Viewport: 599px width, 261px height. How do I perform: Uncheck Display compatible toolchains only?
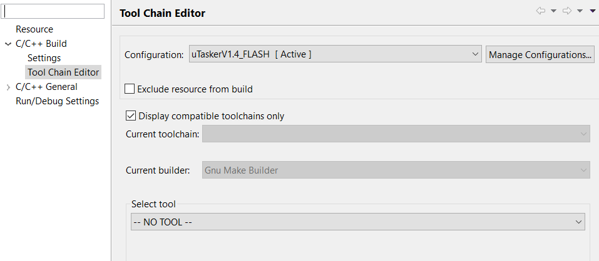(x=131, y=116)
